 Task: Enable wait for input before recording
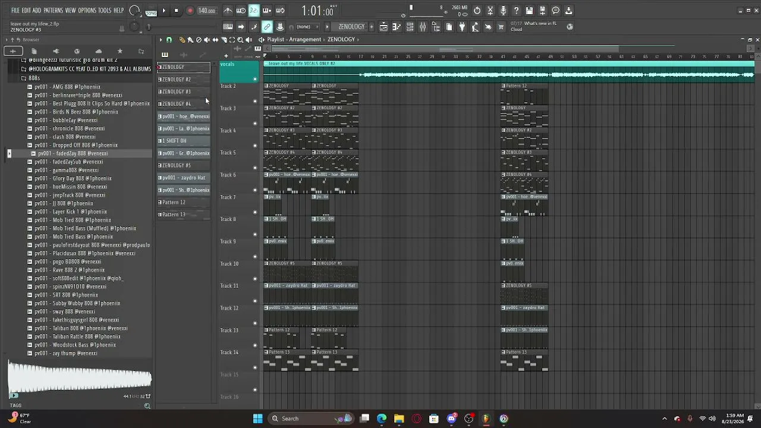(241, 11)
